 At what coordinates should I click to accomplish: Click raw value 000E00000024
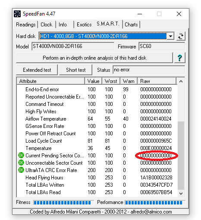pyautogui.click(x=156, y=148)
